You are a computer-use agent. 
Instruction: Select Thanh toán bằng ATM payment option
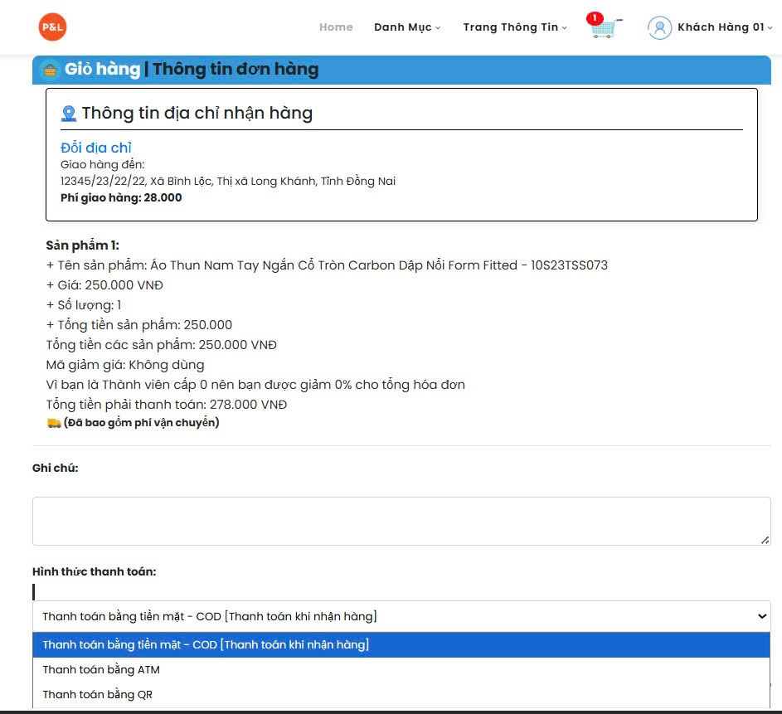(x=101, y=669)
